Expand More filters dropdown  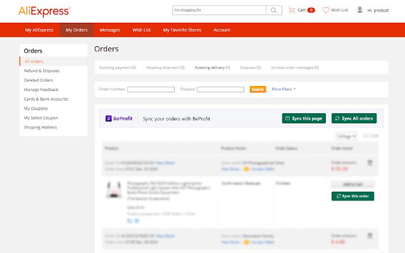283,89
